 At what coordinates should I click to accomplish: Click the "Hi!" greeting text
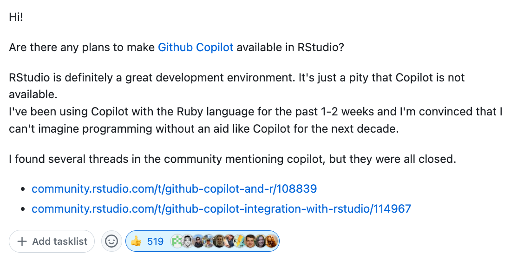(x=17, y=17)
